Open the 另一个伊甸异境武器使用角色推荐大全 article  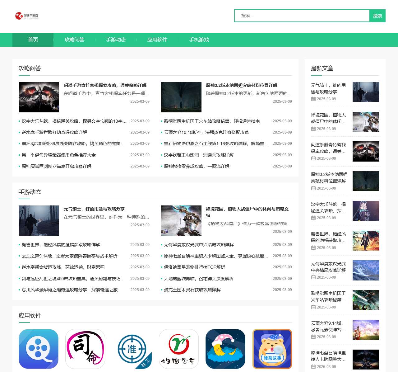[x=59, y=155]
